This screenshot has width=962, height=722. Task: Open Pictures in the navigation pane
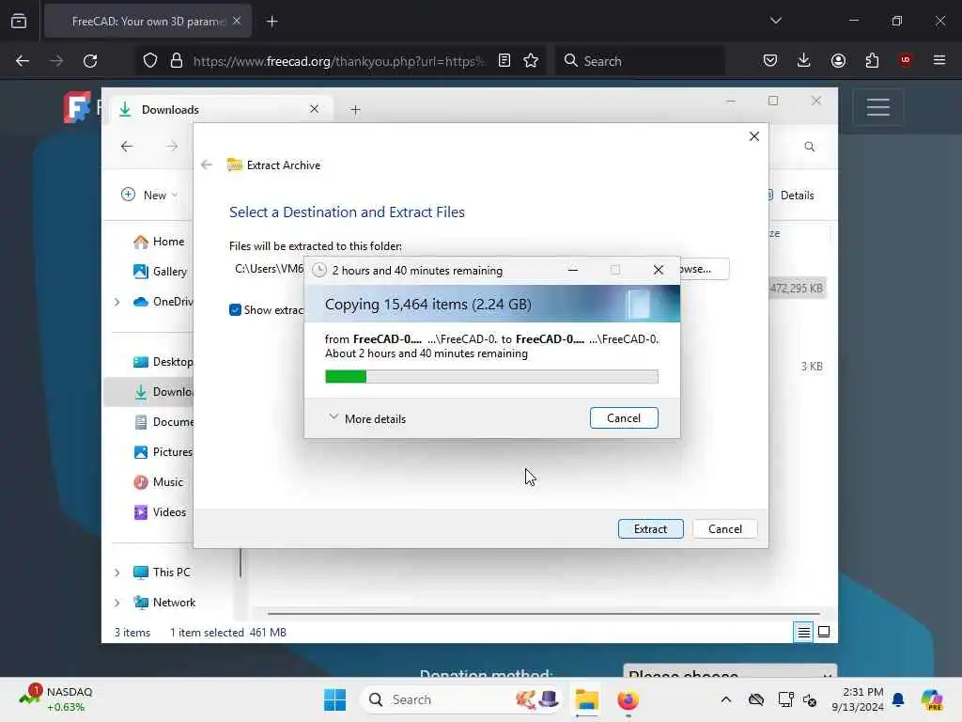click(163, 452)
